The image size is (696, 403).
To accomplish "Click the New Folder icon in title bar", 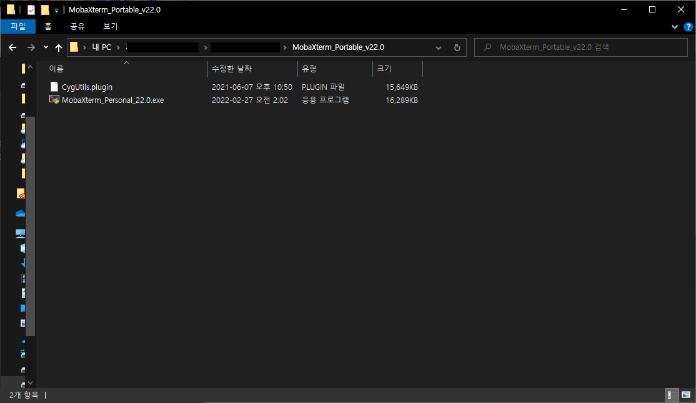I will point(45,10).
